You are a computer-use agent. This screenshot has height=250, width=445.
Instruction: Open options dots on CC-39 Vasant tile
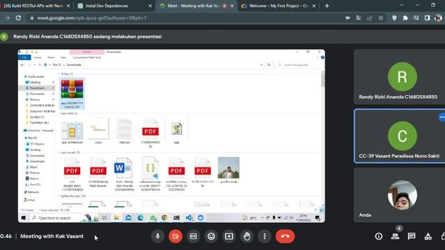tap(442, 117)
